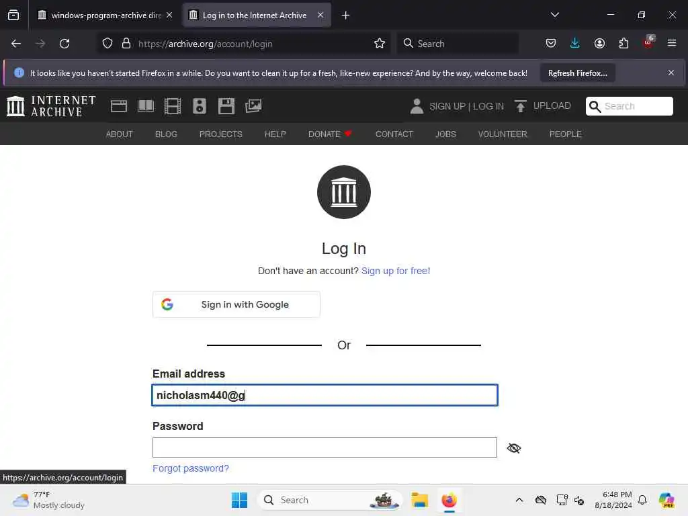Bookmark this page with the star icon
Screen dimensions: 688x516
click(380, 44)
